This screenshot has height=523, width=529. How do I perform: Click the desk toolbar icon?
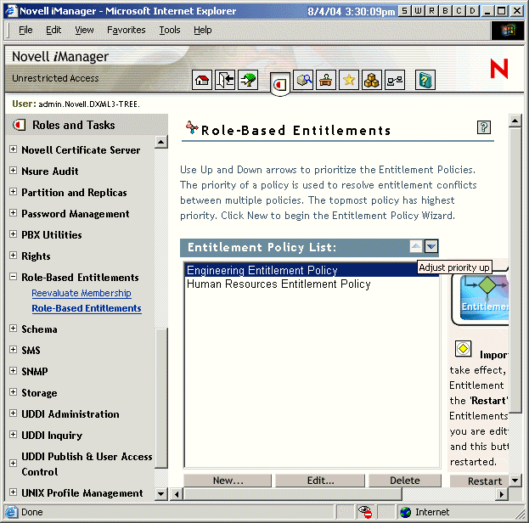326,80
